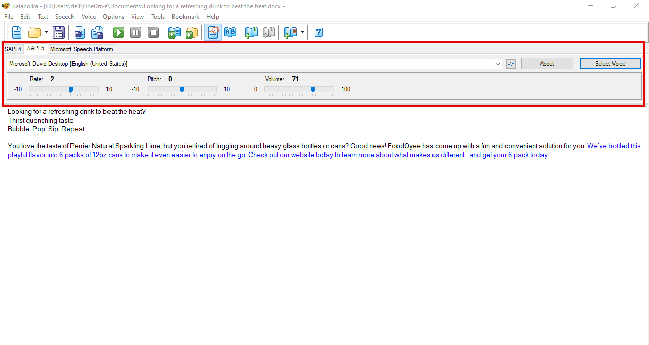Click the line 'Thirst quenching taste'

pyautogui.click(x=41, y=121)
